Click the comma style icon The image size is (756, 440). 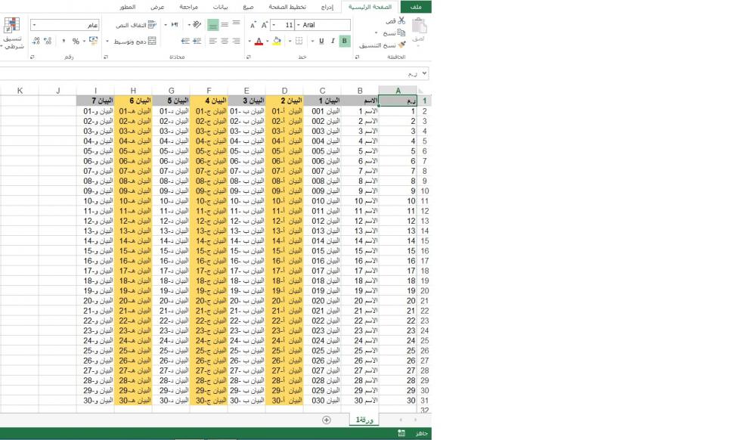[x=64, y=41]
